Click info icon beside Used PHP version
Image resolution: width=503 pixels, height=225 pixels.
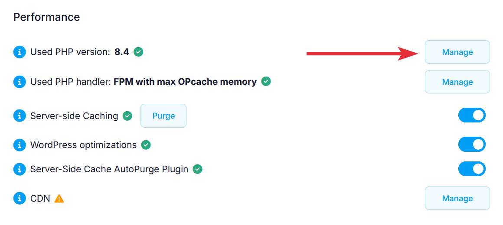(20, 52)
